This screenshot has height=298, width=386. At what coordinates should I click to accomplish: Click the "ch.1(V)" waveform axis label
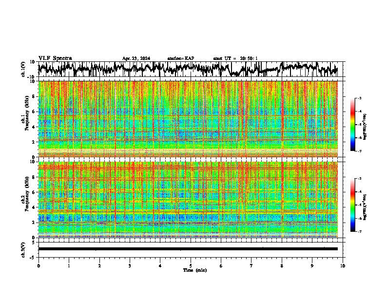pos(23,69)
